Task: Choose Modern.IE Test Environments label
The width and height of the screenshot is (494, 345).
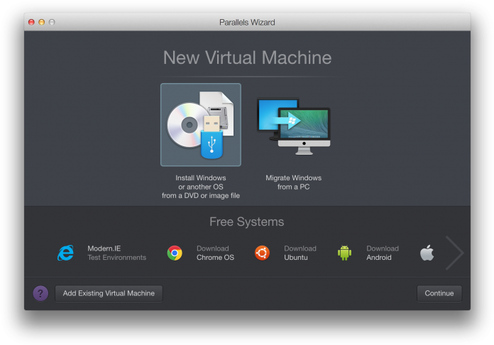Action: click(x=117, y=253)
